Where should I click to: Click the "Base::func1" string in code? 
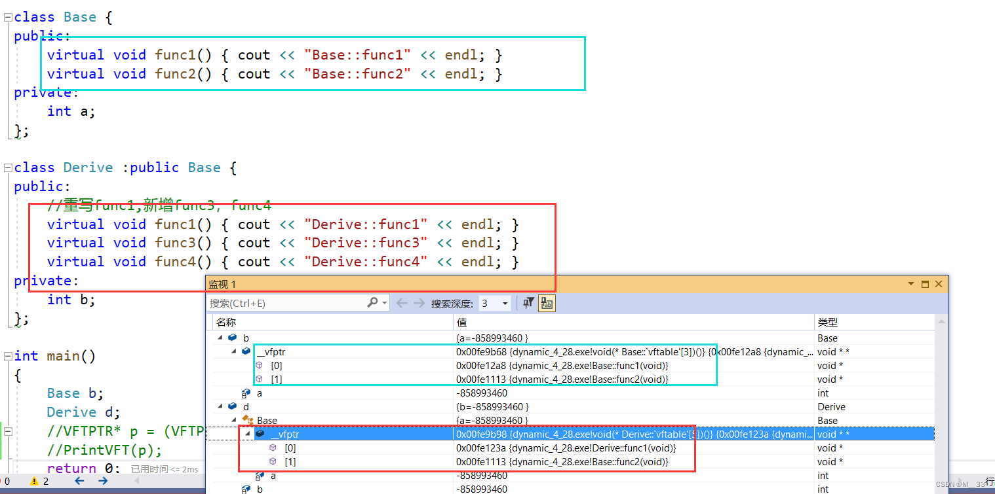357,55
